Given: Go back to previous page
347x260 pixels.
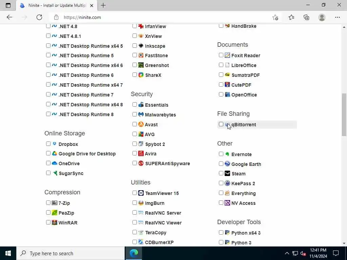Looking at the screenshot, I should (9, 17).
